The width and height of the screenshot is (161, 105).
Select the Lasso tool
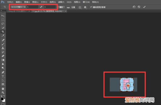[3, 24]
